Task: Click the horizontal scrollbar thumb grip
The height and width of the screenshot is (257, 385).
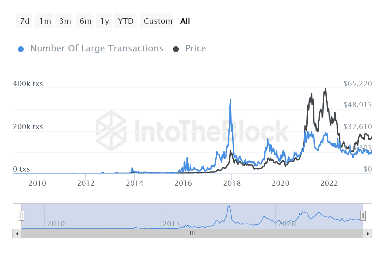Action: [x=192, y=234]
